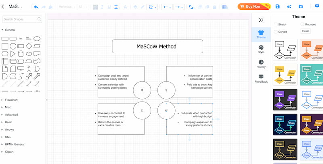Image resolution: width=323 pixels, height=164 pixels.
Task: Switch to the Style tab
Action: [261, 49]
